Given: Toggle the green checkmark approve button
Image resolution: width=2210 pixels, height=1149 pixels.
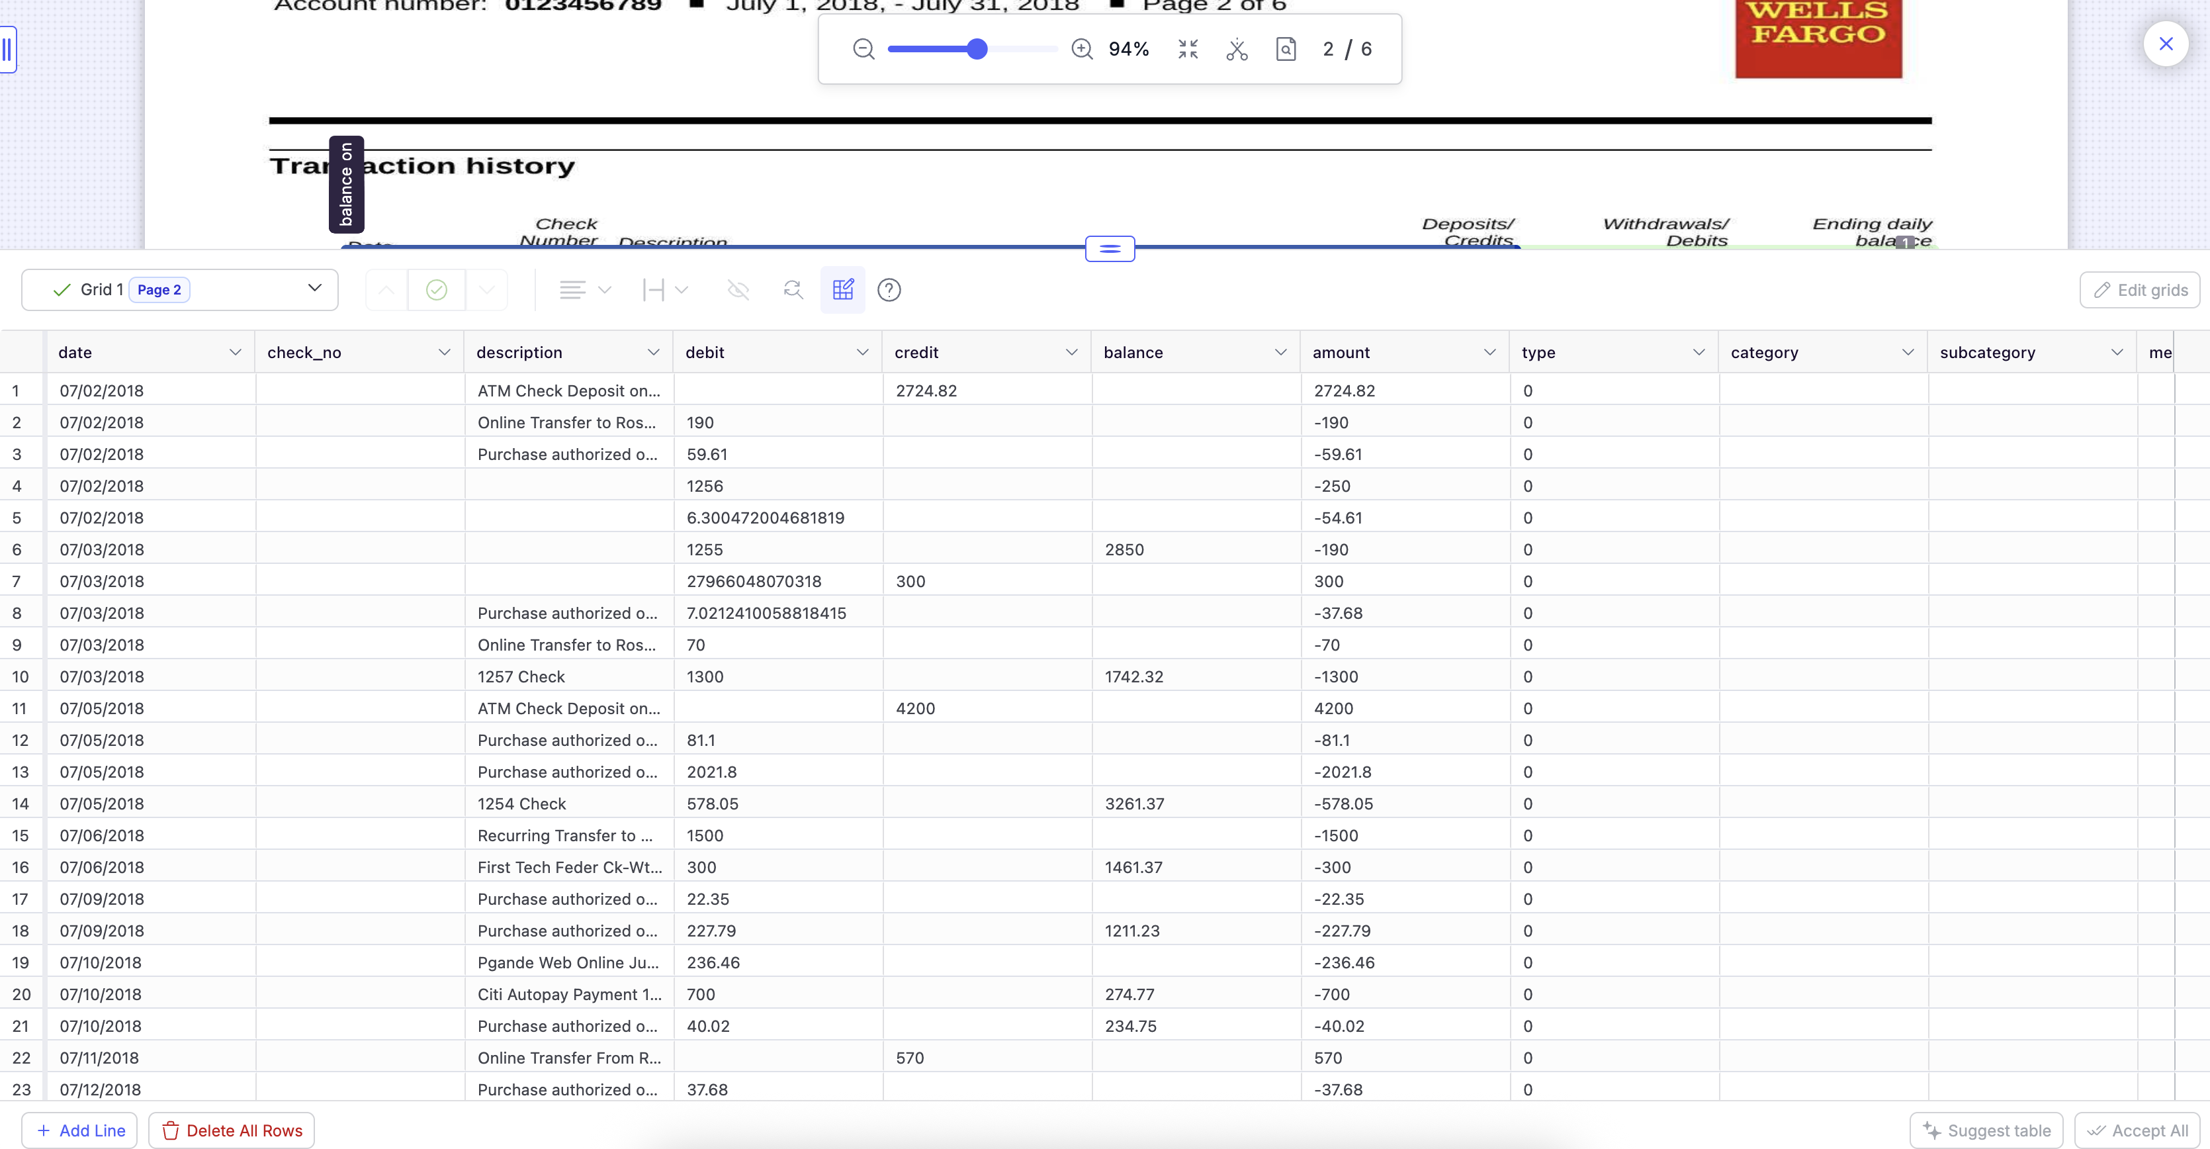Looking at the screenshot, I should [x=437, y=290].
